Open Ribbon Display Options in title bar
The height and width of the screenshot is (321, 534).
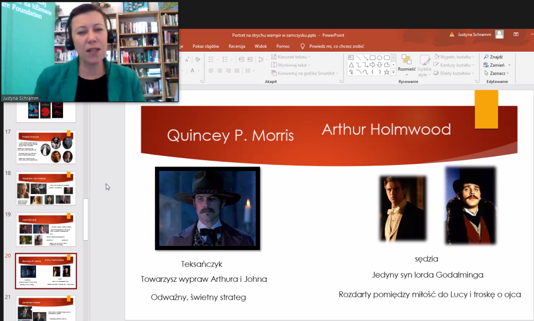click(516, 34)
